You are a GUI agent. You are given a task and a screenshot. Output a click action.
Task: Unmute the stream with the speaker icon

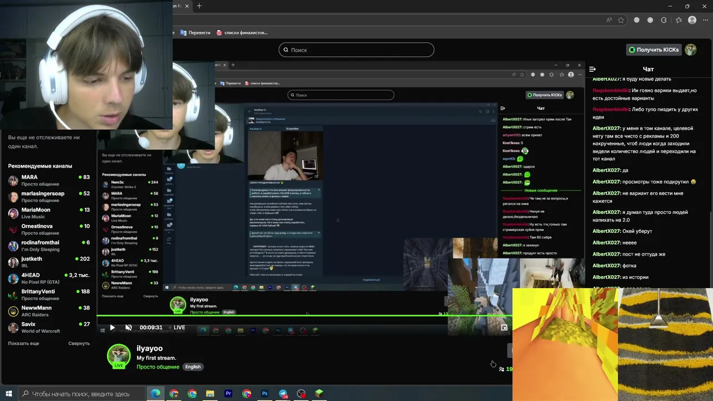129,327
